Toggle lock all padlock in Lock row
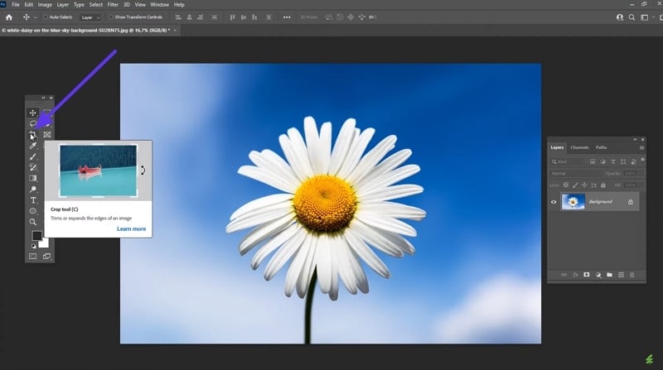Viewport: 663px width, 370px height. (x=603, y=185)
